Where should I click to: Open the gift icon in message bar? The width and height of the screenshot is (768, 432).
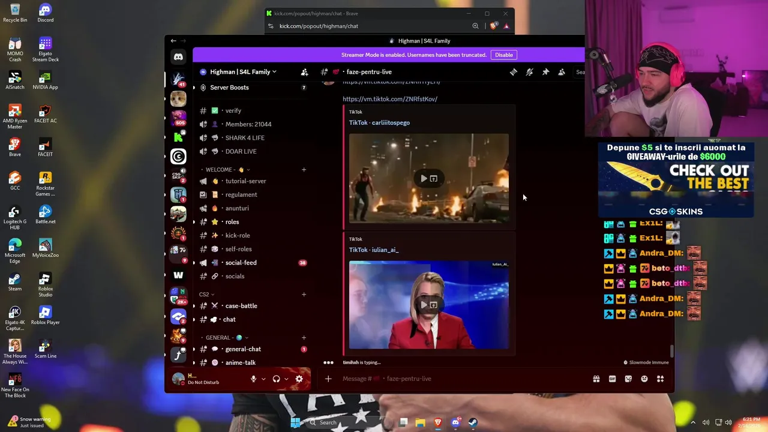pyautogui.click(x=596, y=379)
